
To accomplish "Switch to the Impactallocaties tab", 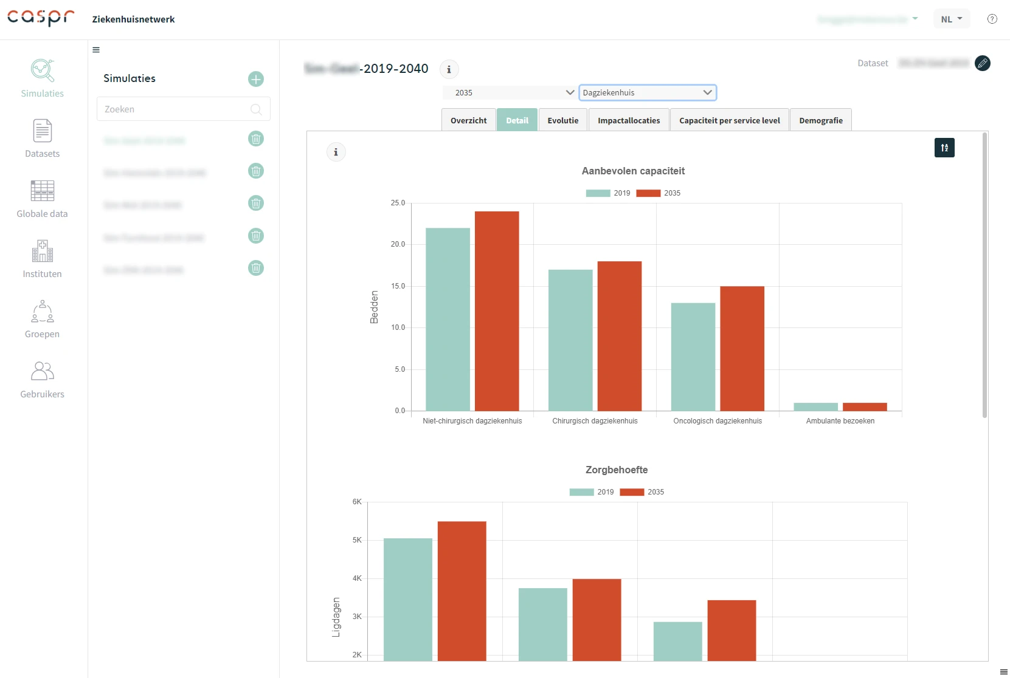I will coord(628,120).
